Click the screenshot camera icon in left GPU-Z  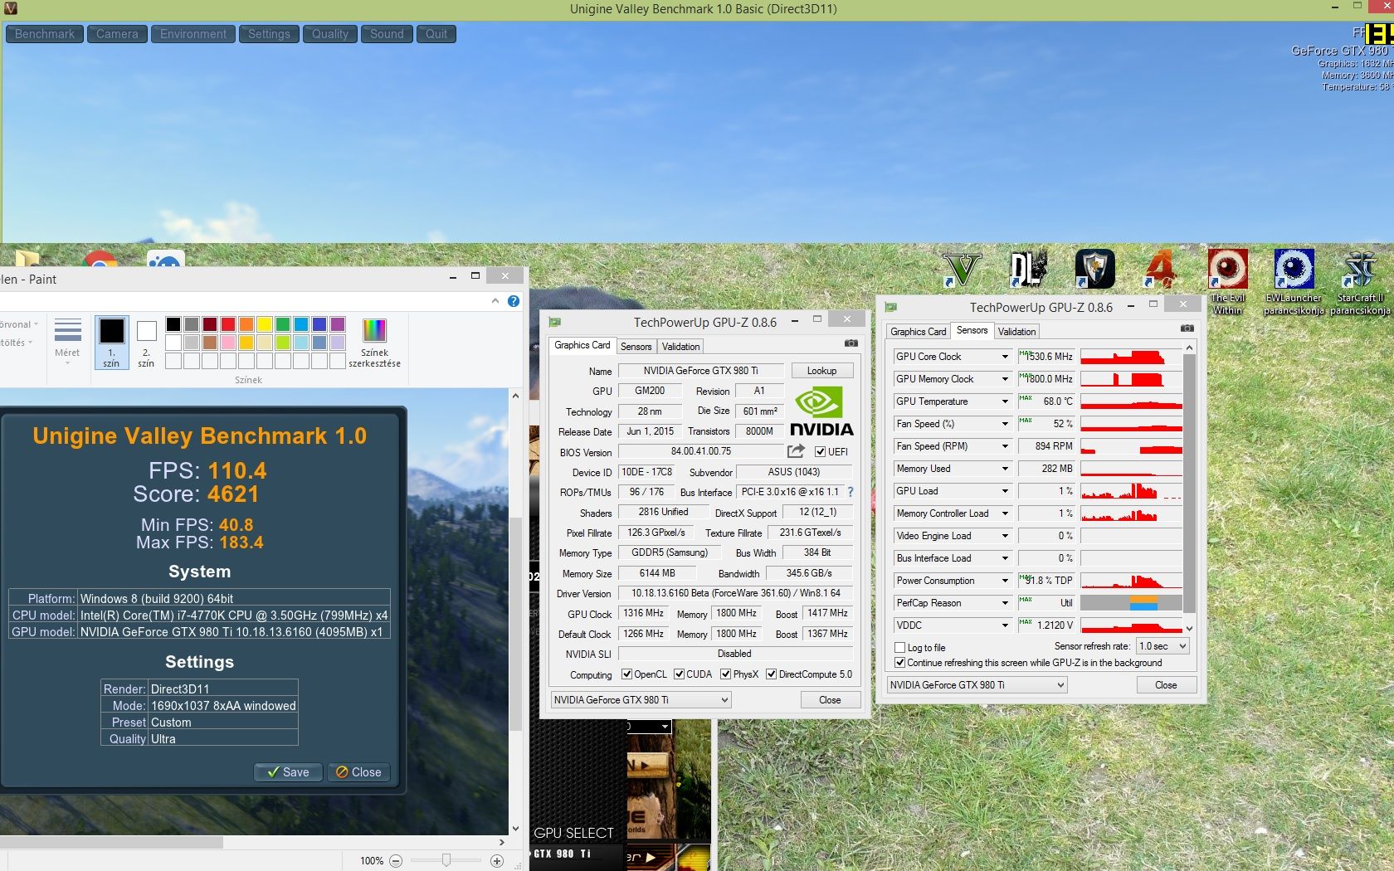851,343
